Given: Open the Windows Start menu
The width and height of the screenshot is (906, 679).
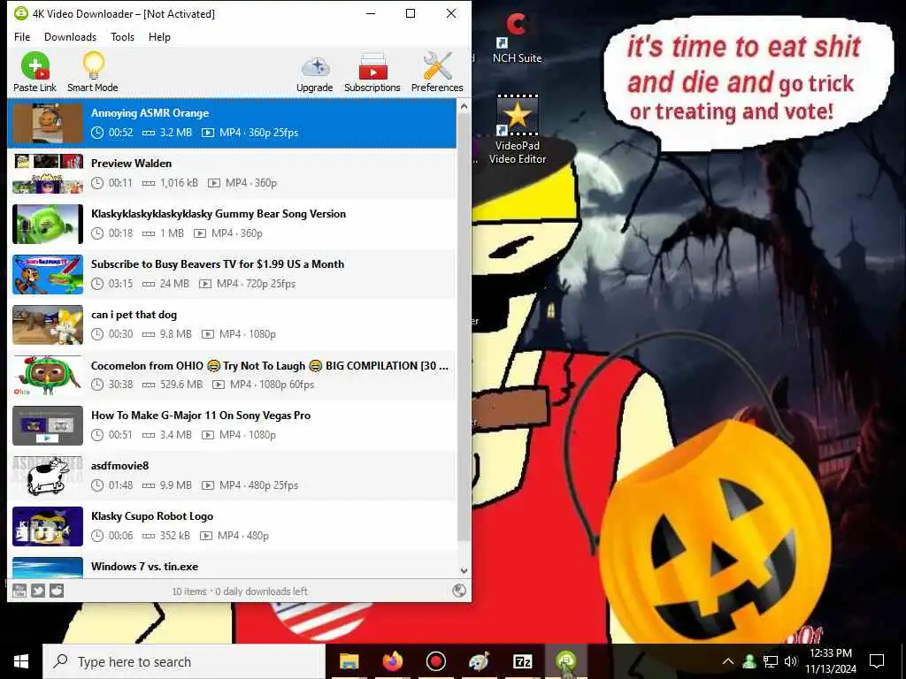Looking at the screenshot, I should click(x=21, y=661).
